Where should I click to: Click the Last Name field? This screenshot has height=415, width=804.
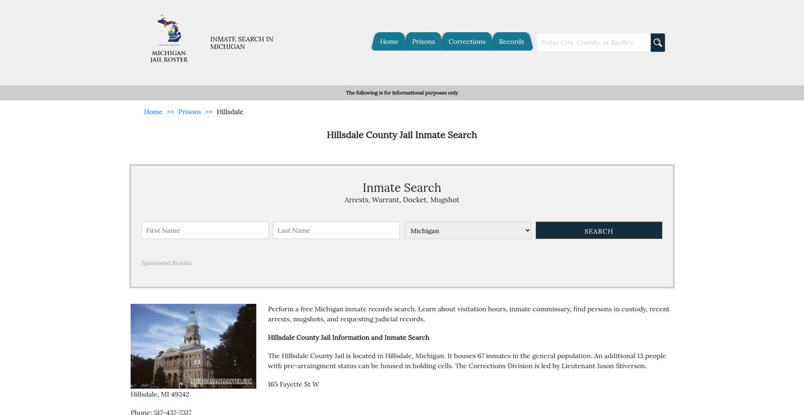[336, 230]
